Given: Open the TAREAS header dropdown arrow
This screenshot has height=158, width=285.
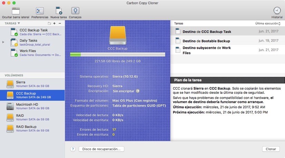Looking at the screenshot, I should tap(19, 24).
